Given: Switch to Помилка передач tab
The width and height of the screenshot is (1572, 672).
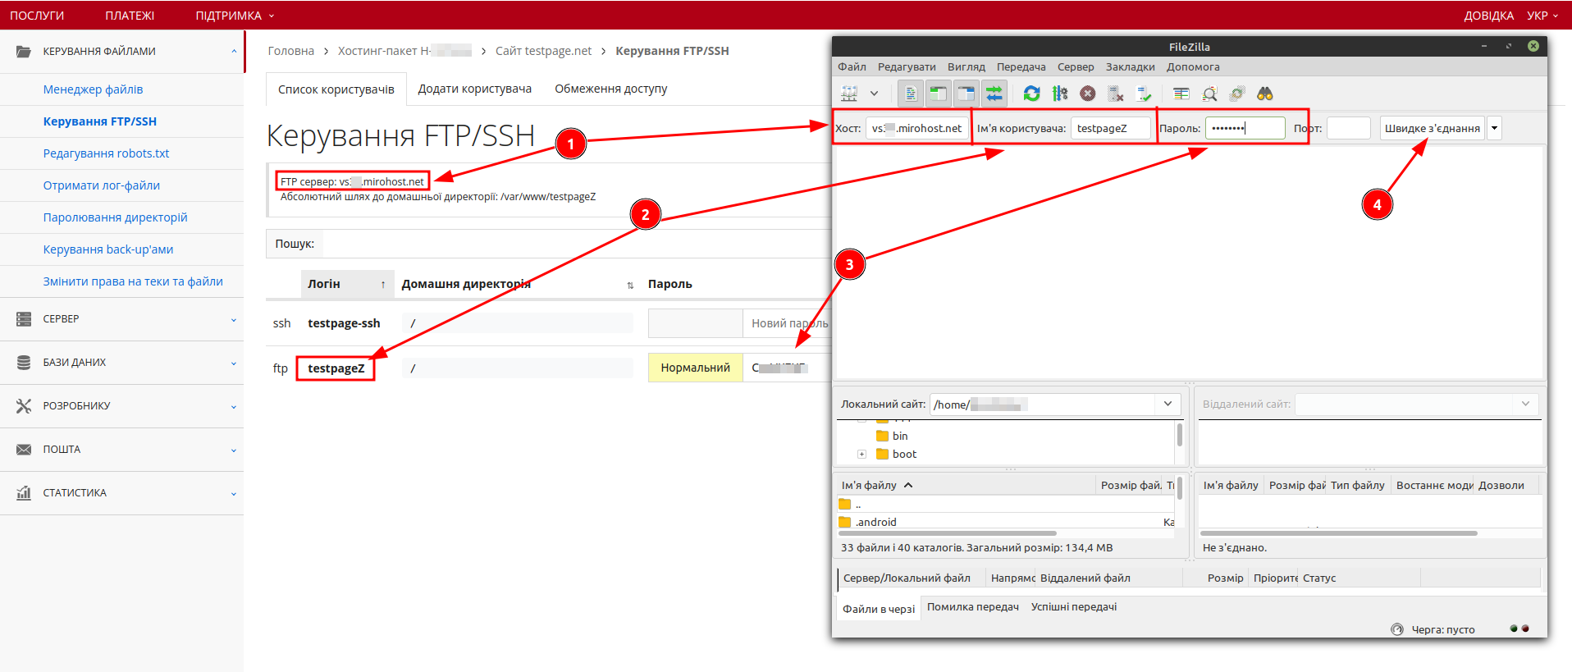Looking at the screenshot, I should [x=973, y=607].
